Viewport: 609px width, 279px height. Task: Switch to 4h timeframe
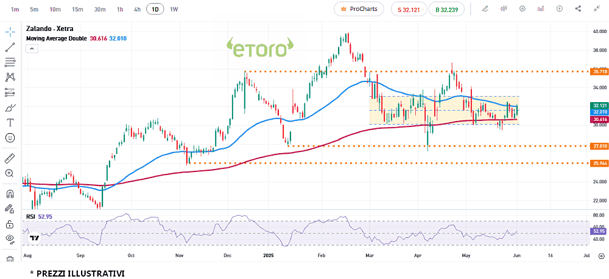(137, 9)
